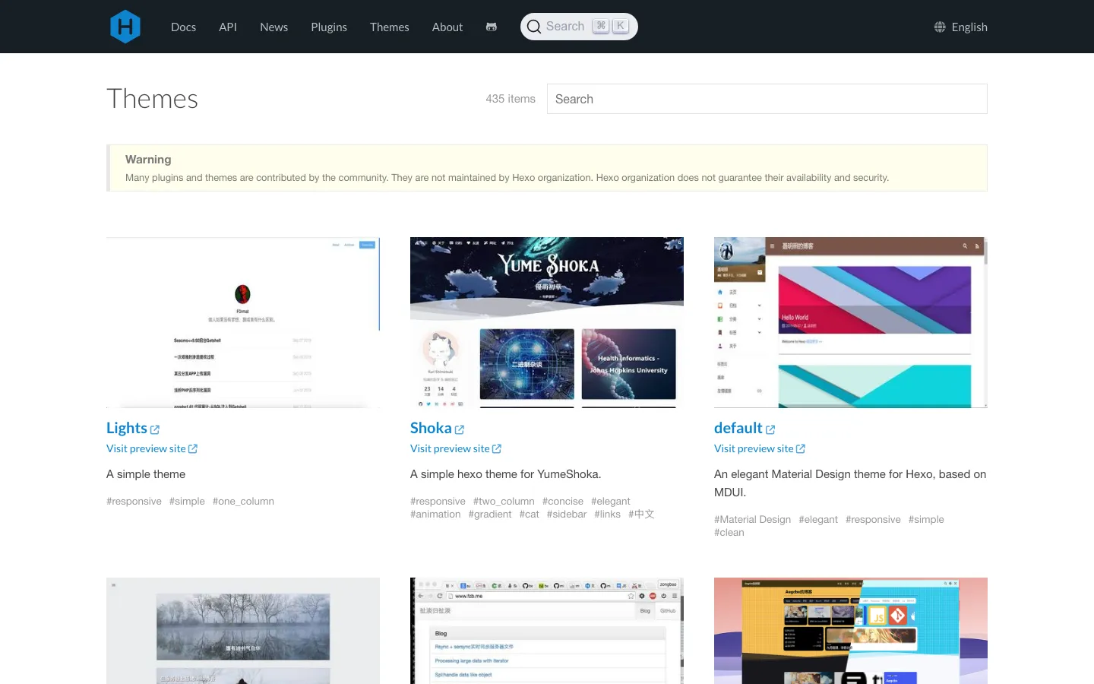The height and width of the screenshot is (684, 1094).
Task: Open the News section
Action: (273, 27)
